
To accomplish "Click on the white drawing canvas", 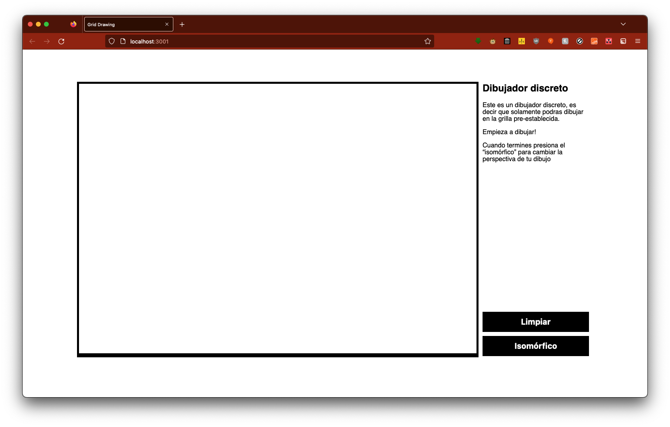I will [277, 220].
